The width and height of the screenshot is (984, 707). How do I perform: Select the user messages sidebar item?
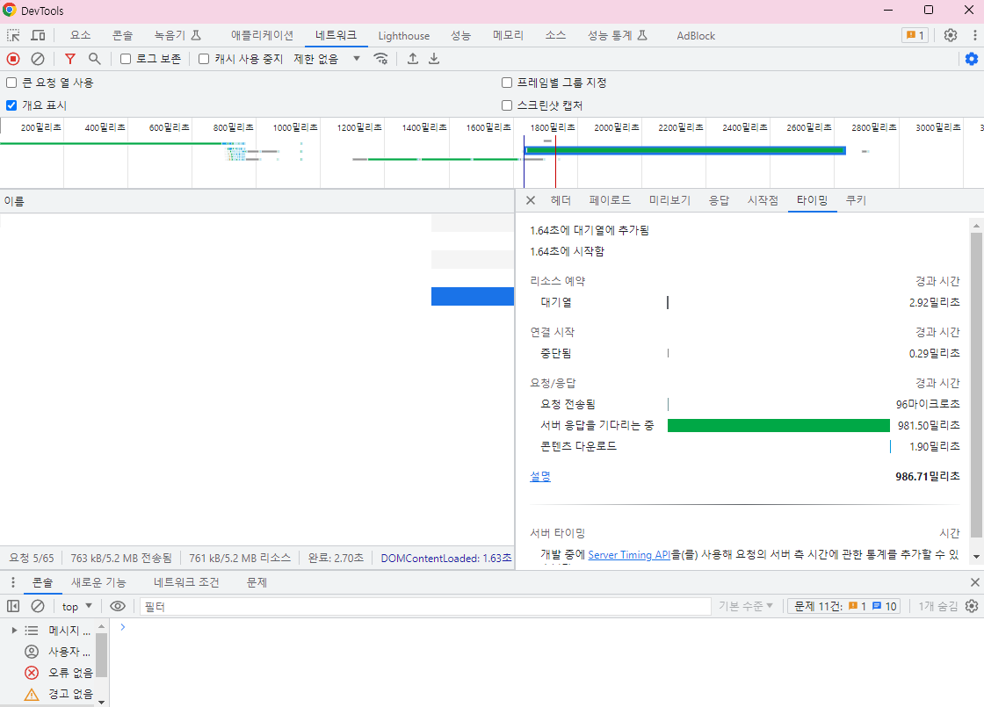pos(57,652)
